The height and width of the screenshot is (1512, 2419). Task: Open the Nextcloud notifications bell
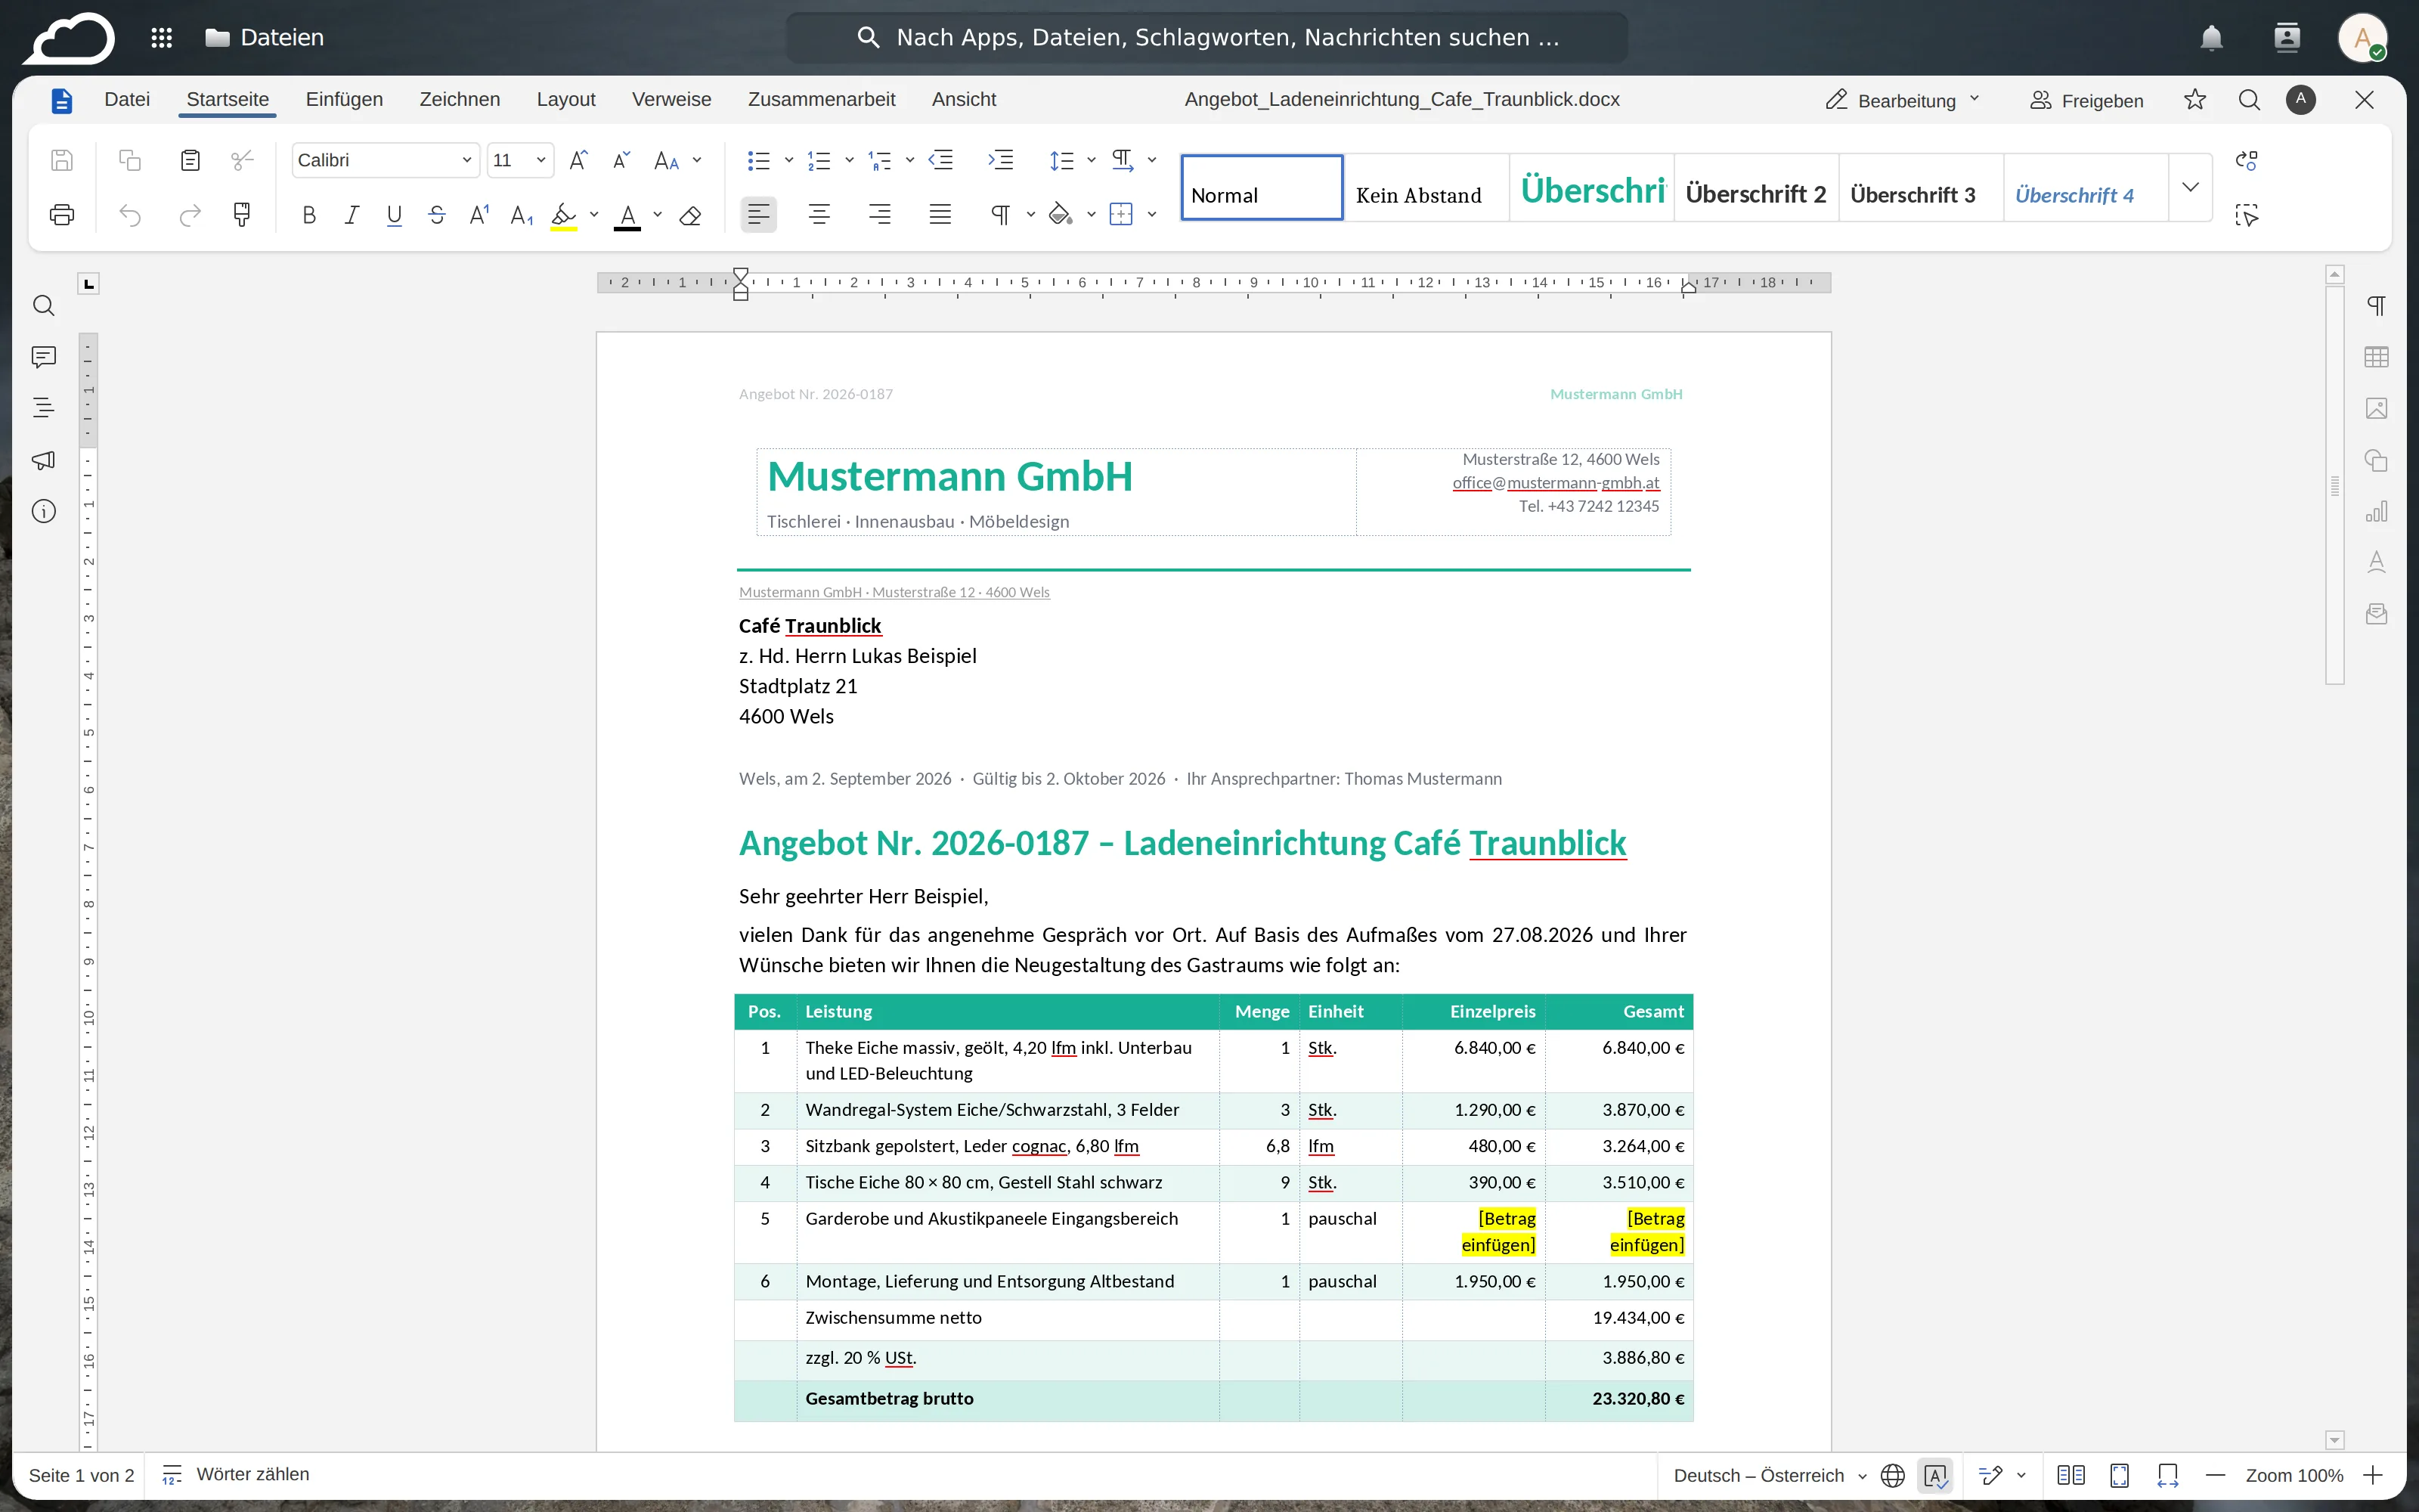click(x=2211, y=38)
